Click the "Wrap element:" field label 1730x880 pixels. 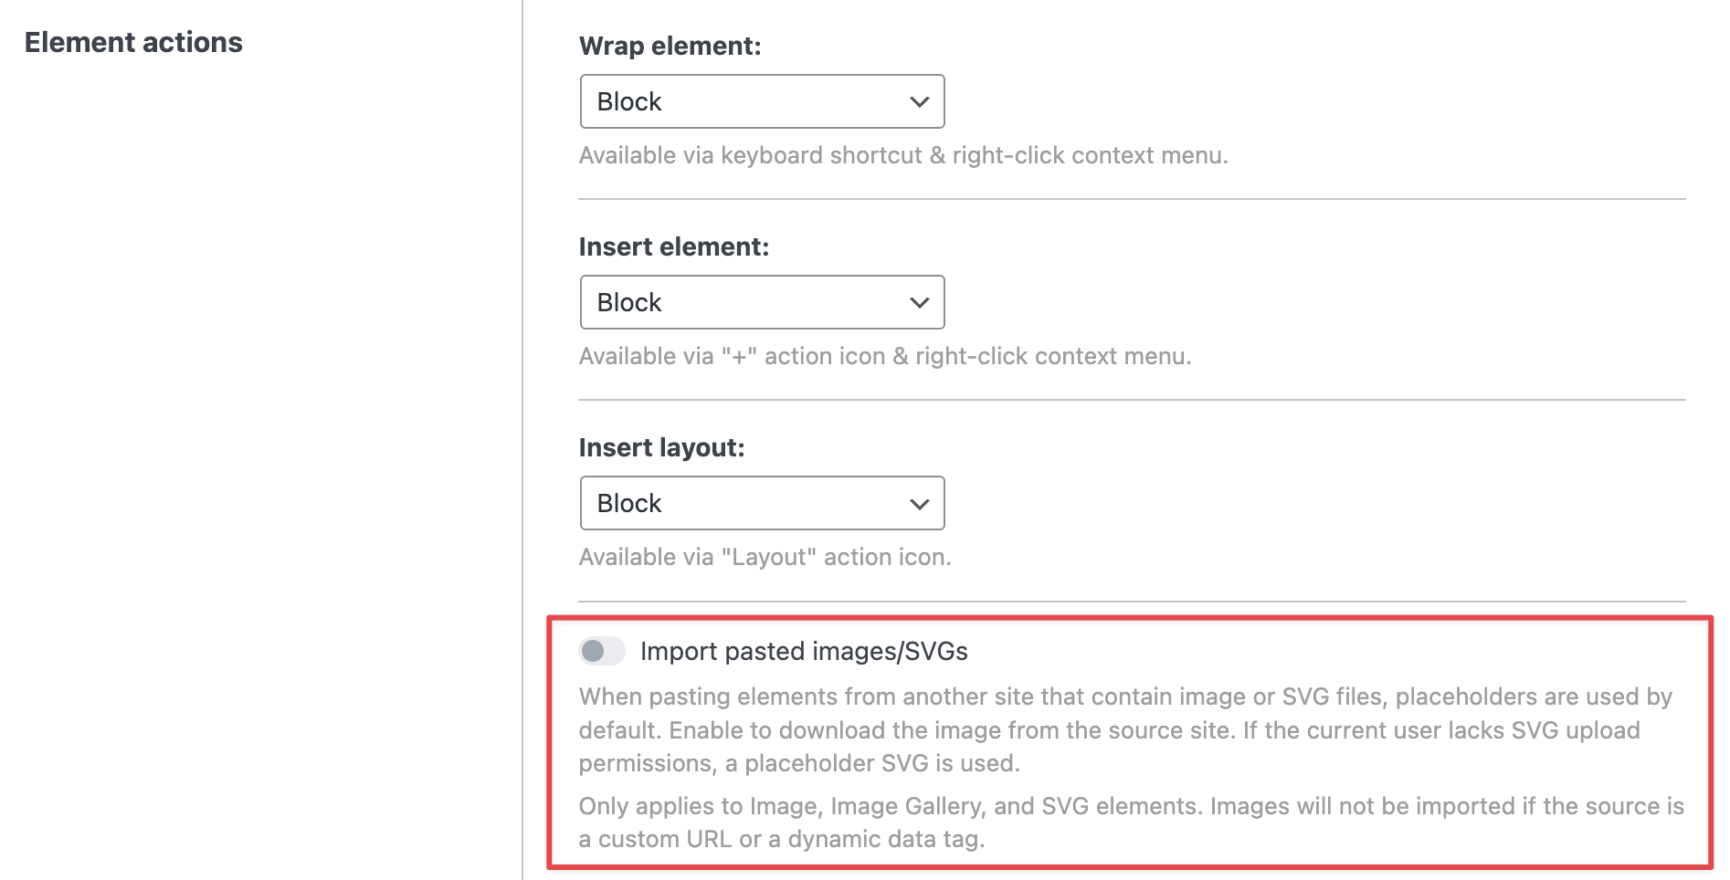pos(670,46)
